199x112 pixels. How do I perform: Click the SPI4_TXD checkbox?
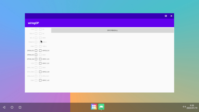[36, 68]
